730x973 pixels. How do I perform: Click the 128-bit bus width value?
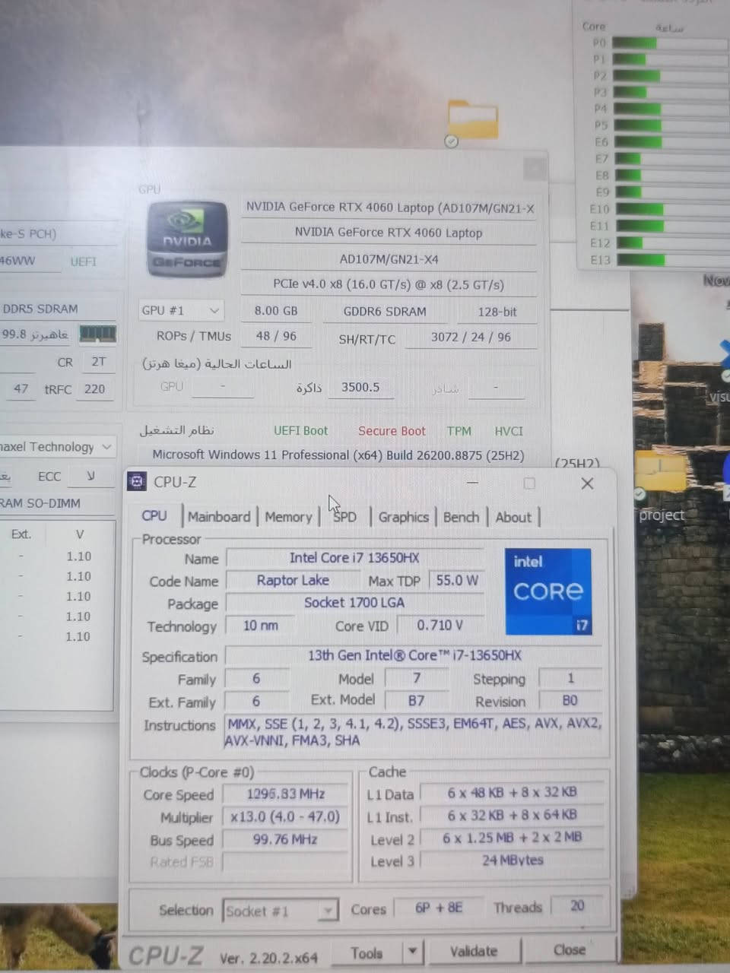(x=497, y=312)
